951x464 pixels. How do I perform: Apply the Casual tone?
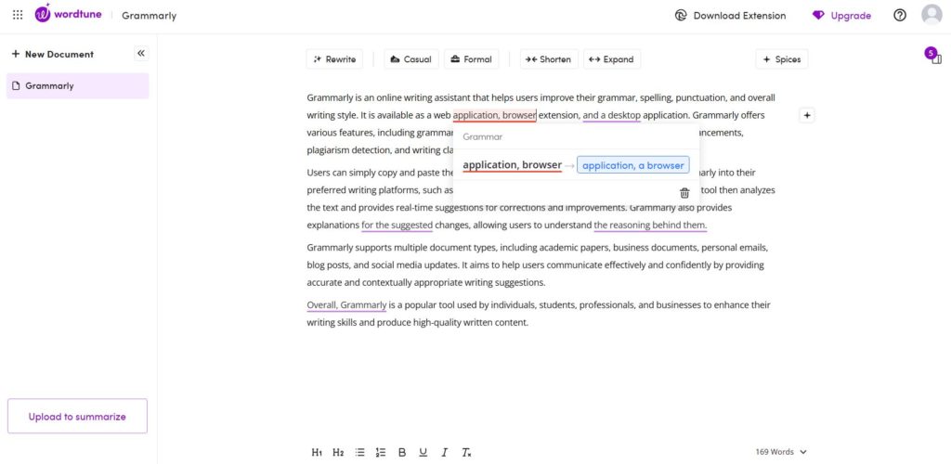pyautogui.click(x=411, y=59)
